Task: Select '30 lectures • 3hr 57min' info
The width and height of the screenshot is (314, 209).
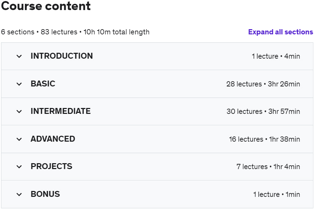Action: [263, 111]
